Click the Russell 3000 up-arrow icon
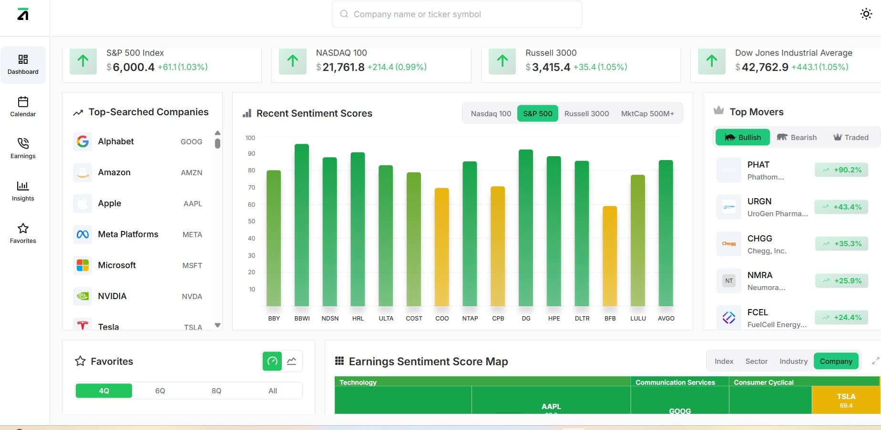 coord(502,61)
